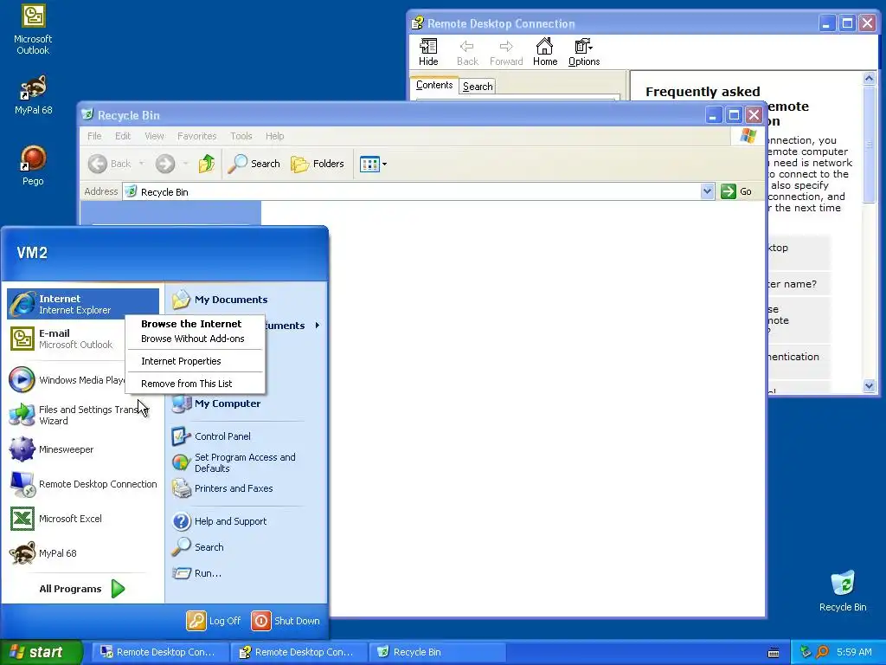Open the View menu in Recycle Bin

click(154, 136)
